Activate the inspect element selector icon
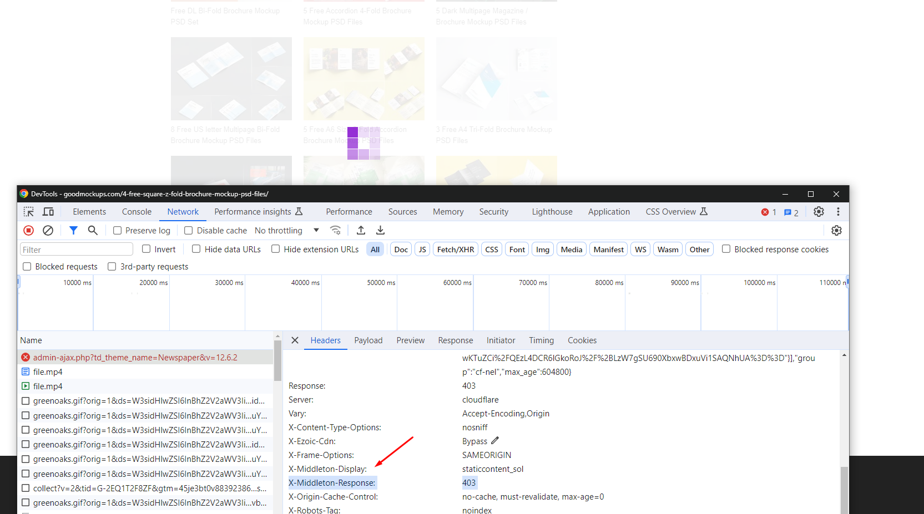This screenshot has height=514, width=924. (29, 212)
